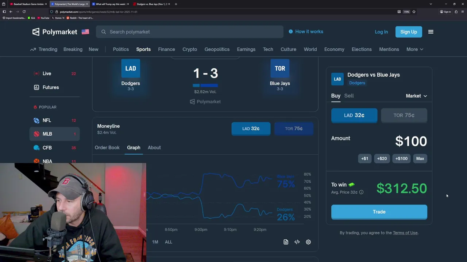The width and height of the screenshot is (467, 262).
Task: Add $20 to amount
Action: (x=382, y=158)
